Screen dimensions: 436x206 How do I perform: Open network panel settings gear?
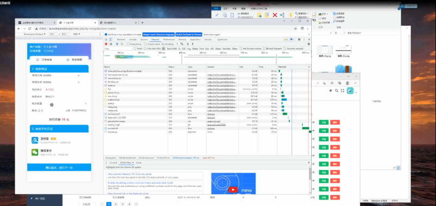[x=308, y=44]
